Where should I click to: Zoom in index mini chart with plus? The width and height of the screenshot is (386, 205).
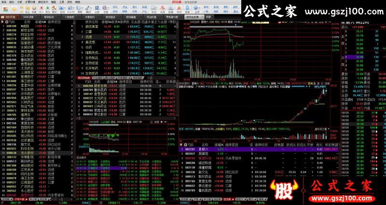(x=162, y=122)
